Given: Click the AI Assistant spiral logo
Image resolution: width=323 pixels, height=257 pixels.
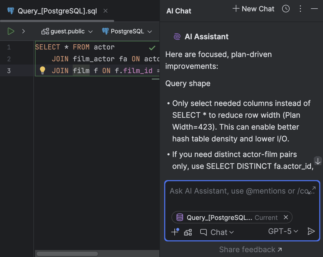Looking at the screenshot, I should 177,37.
